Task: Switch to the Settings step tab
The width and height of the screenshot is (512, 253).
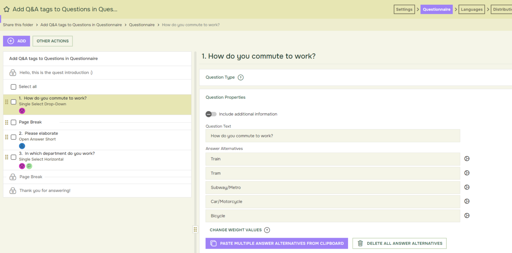Action: tap(404, 9)
